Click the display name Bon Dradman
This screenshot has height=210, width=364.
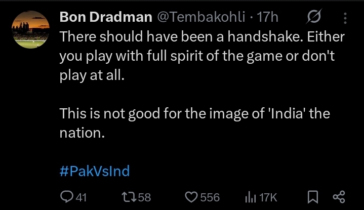[x=106, y=17]
